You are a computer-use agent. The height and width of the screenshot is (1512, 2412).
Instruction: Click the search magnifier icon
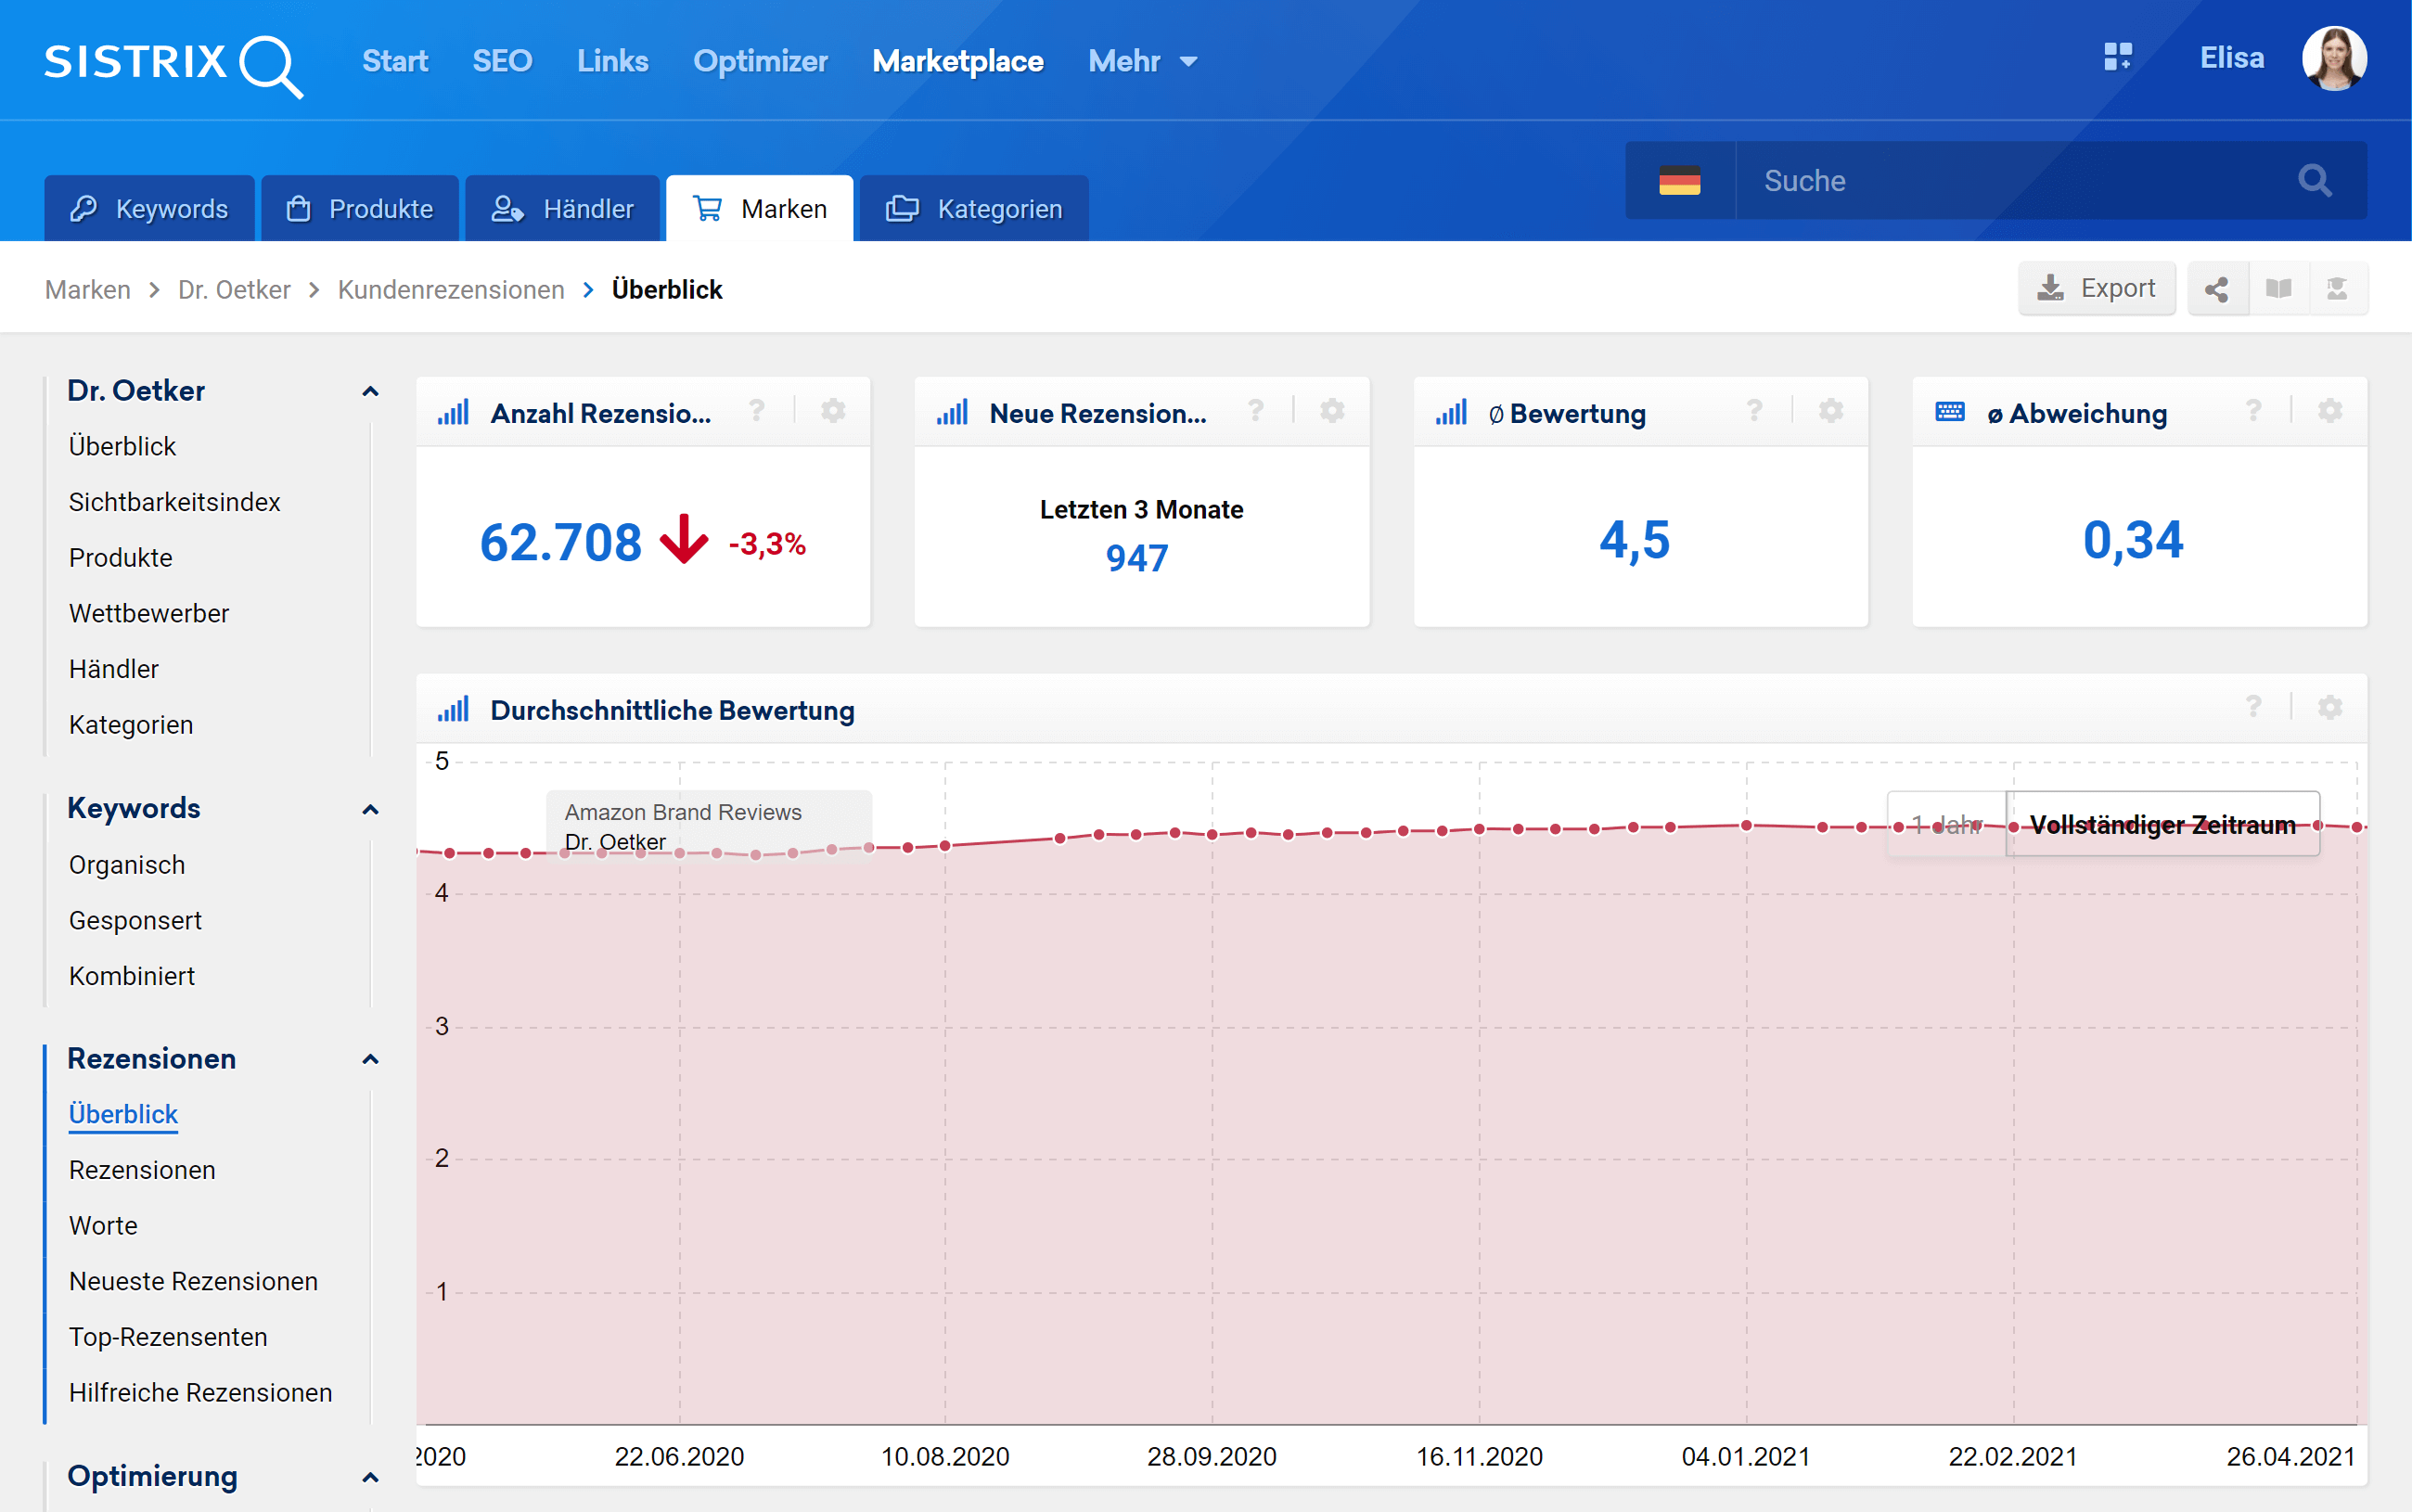(2314, 181)
